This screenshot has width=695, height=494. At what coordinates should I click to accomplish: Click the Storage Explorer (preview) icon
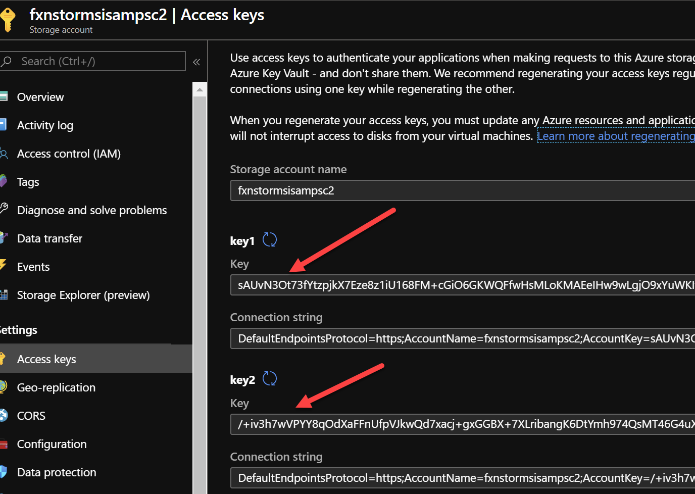(x=4, y=295)
